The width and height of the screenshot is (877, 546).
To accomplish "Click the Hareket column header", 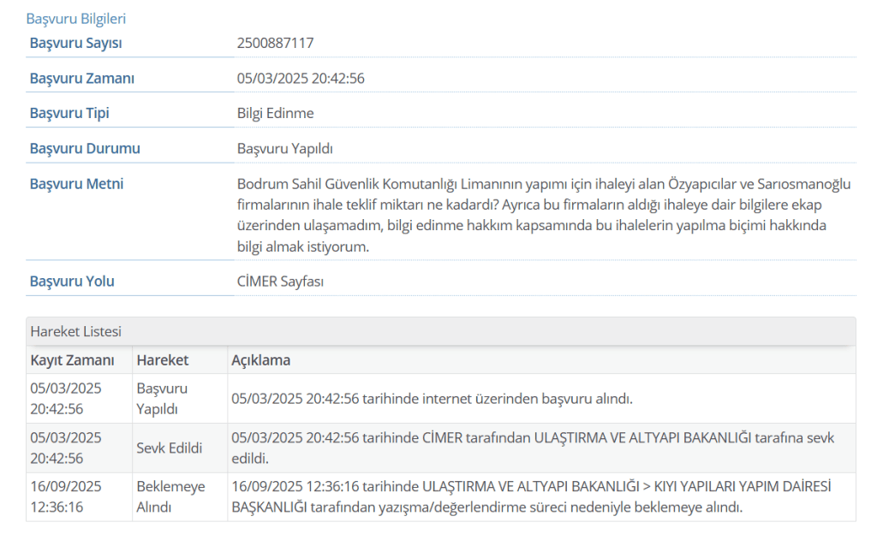I will [163, 359].
